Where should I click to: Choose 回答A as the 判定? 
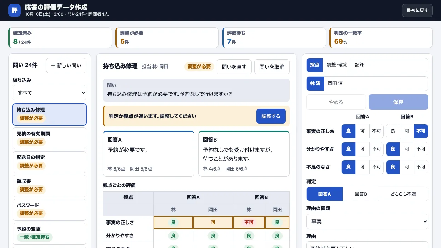(x=325, y=194)
